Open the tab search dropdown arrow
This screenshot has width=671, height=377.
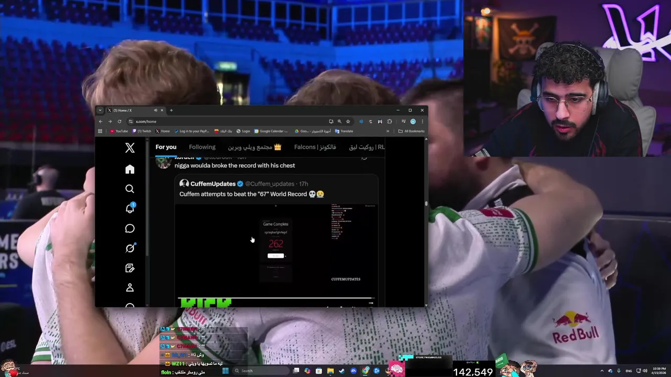[x=100, y=110]
